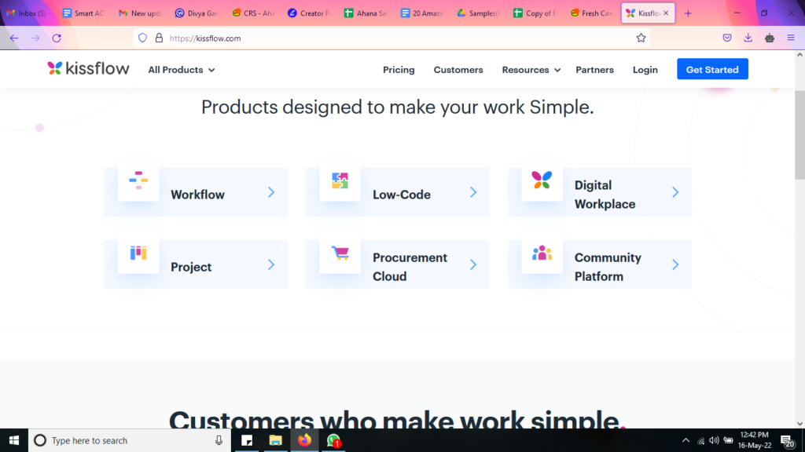
Task: Reload the current page
Action: (x=57, y=38)
